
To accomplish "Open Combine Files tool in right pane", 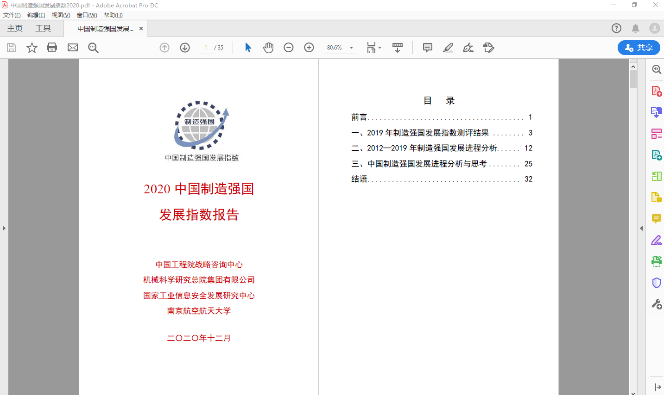I will pos(657,112).
